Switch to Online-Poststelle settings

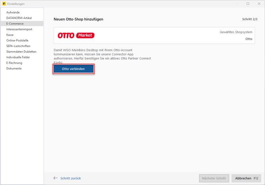[17, 40]
